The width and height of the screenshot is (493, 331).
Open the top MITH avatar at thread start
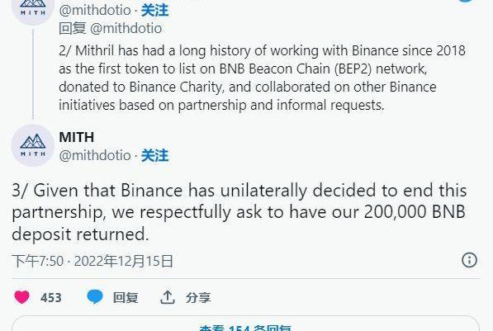(33, 9)
